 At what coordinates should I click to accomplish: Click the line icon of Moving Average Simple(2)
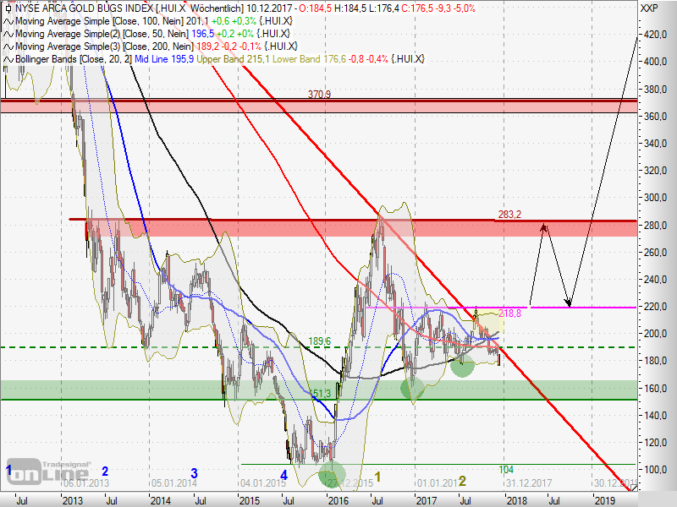[x=9, y=33]
